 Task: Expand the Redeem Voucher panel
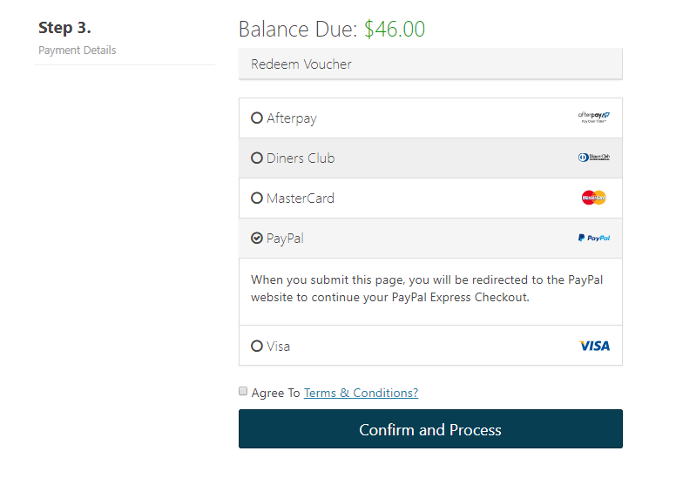[430, 64]
